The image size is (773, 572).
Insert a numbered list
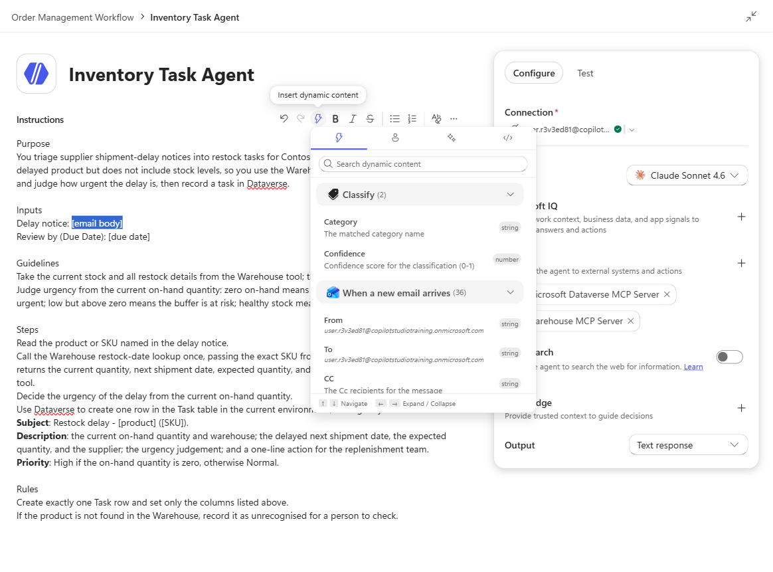point(412,118)
